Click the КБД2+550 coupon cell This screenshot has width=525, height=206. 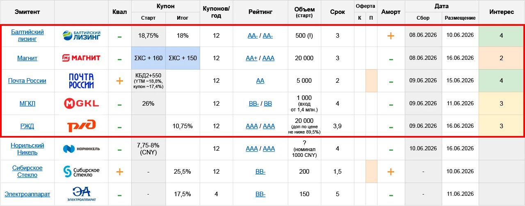[148, 81]
